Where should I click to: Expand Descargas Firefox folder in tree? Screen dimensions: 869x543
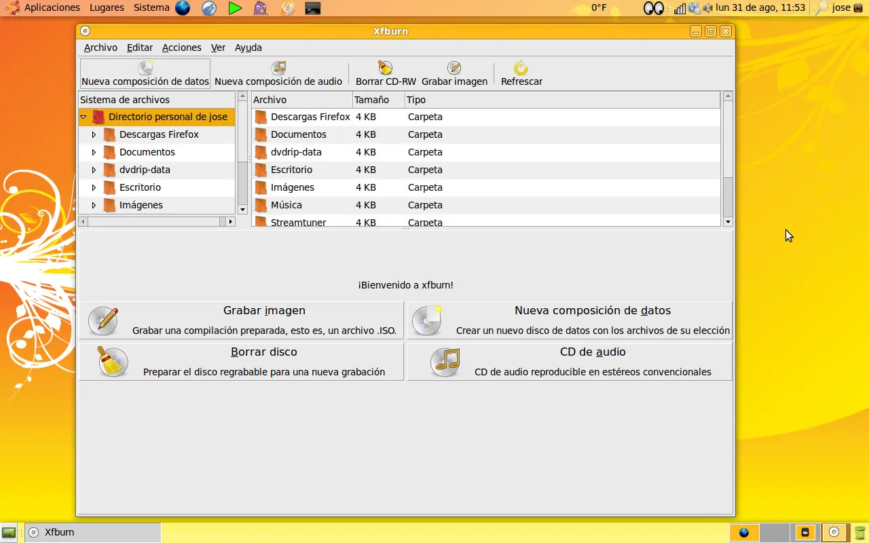pos(94,134)
